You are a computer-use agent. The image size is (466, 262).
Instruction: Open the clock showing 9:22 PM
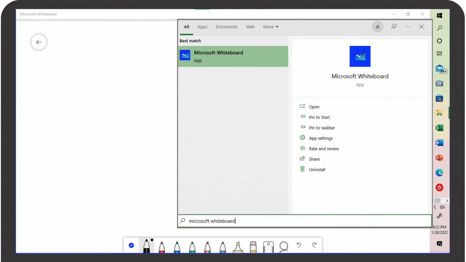(439, 230)
